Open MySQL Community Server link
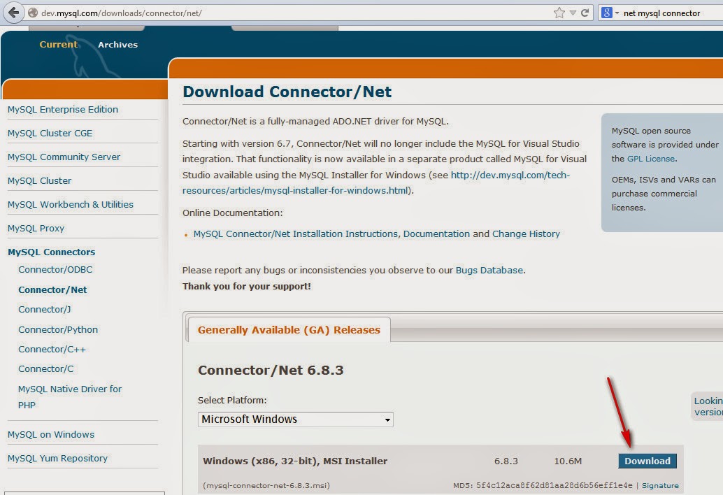The height and width of the screenshot is (495, 723). 64,157
